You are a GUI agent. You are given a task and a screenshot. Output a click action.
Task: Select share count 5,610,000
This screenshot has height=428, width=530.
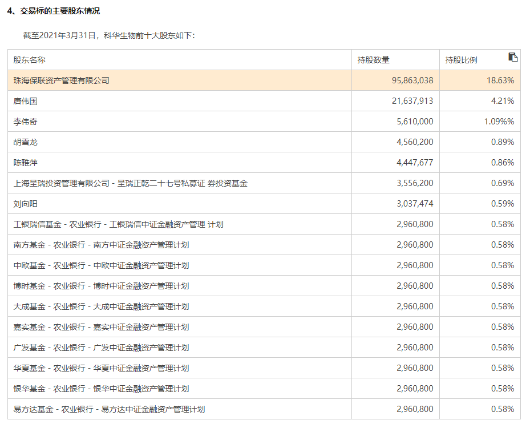415,122
